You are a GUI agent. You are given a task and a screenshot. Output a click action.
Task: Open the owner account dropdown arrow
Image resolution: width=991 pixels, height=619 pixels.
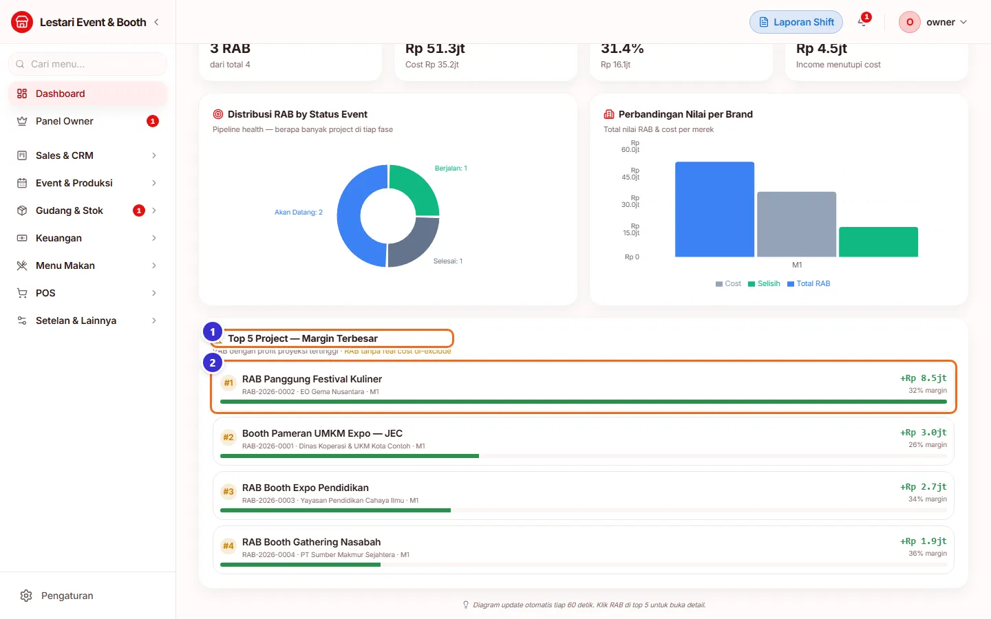(963, 22)
